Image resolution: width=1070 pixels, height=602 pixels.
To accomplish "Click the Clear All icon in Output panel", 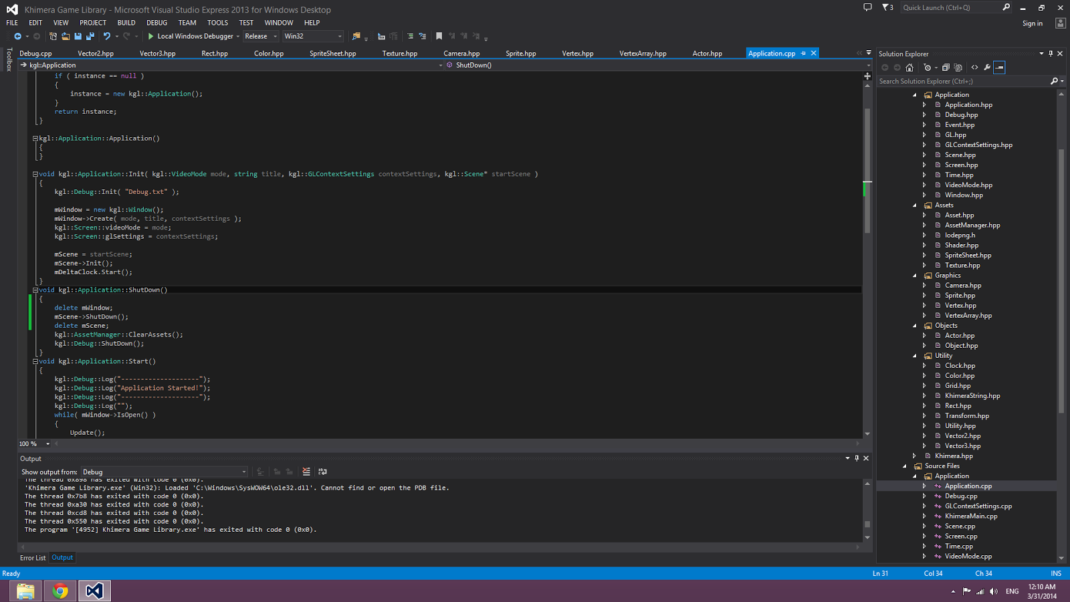I will pos(306,472).
